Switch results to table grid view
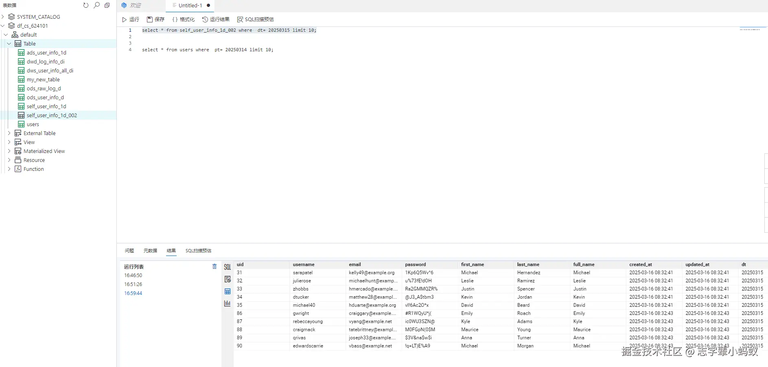Screen dimensions: 768x367 coord(228,291)
